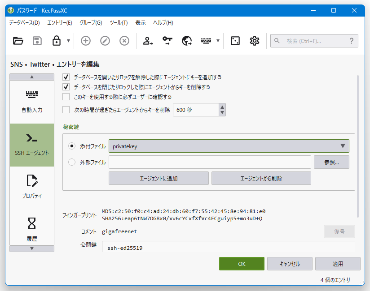The height and width of the screenshot is (291, 370).
Task: Select the 添付ファイル radio button
Action: pyautogui.click(x=72, y=146)
